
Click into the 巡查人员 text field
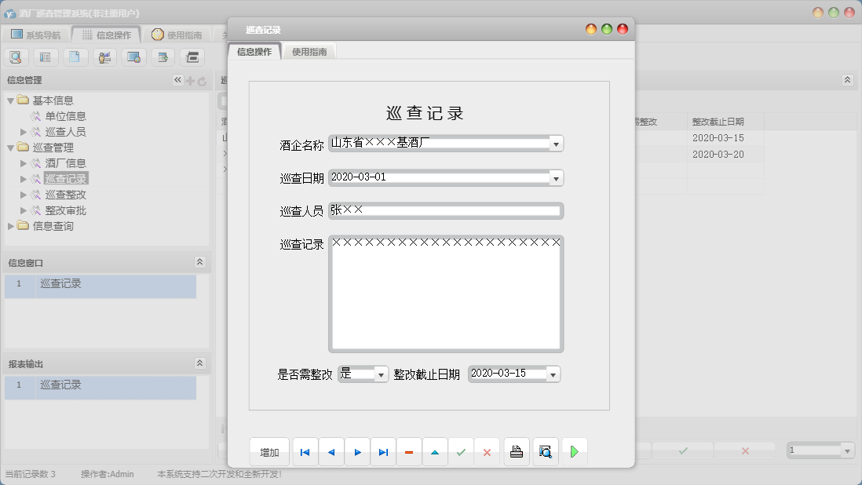pos(445,210)
